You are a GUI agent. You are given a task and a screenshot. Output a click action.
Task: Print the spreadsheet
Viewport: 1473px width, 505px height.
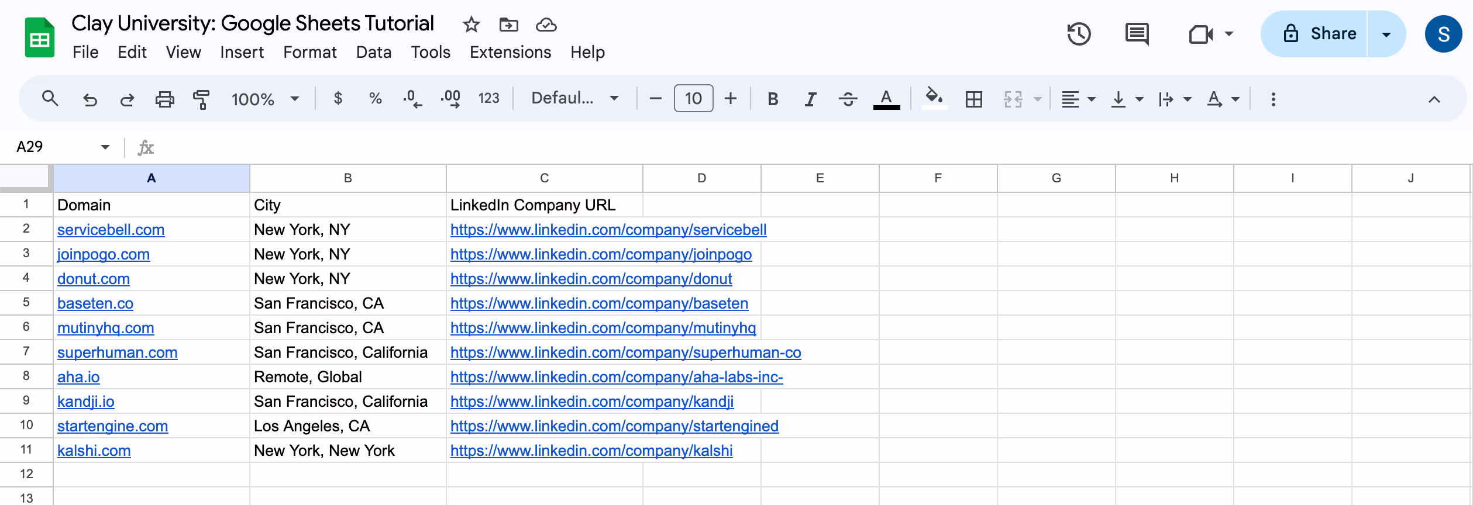click(x=164, y=99)
